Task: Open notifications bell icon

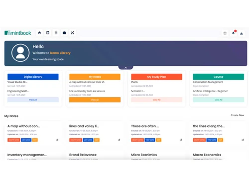Action: coord(234,33)
